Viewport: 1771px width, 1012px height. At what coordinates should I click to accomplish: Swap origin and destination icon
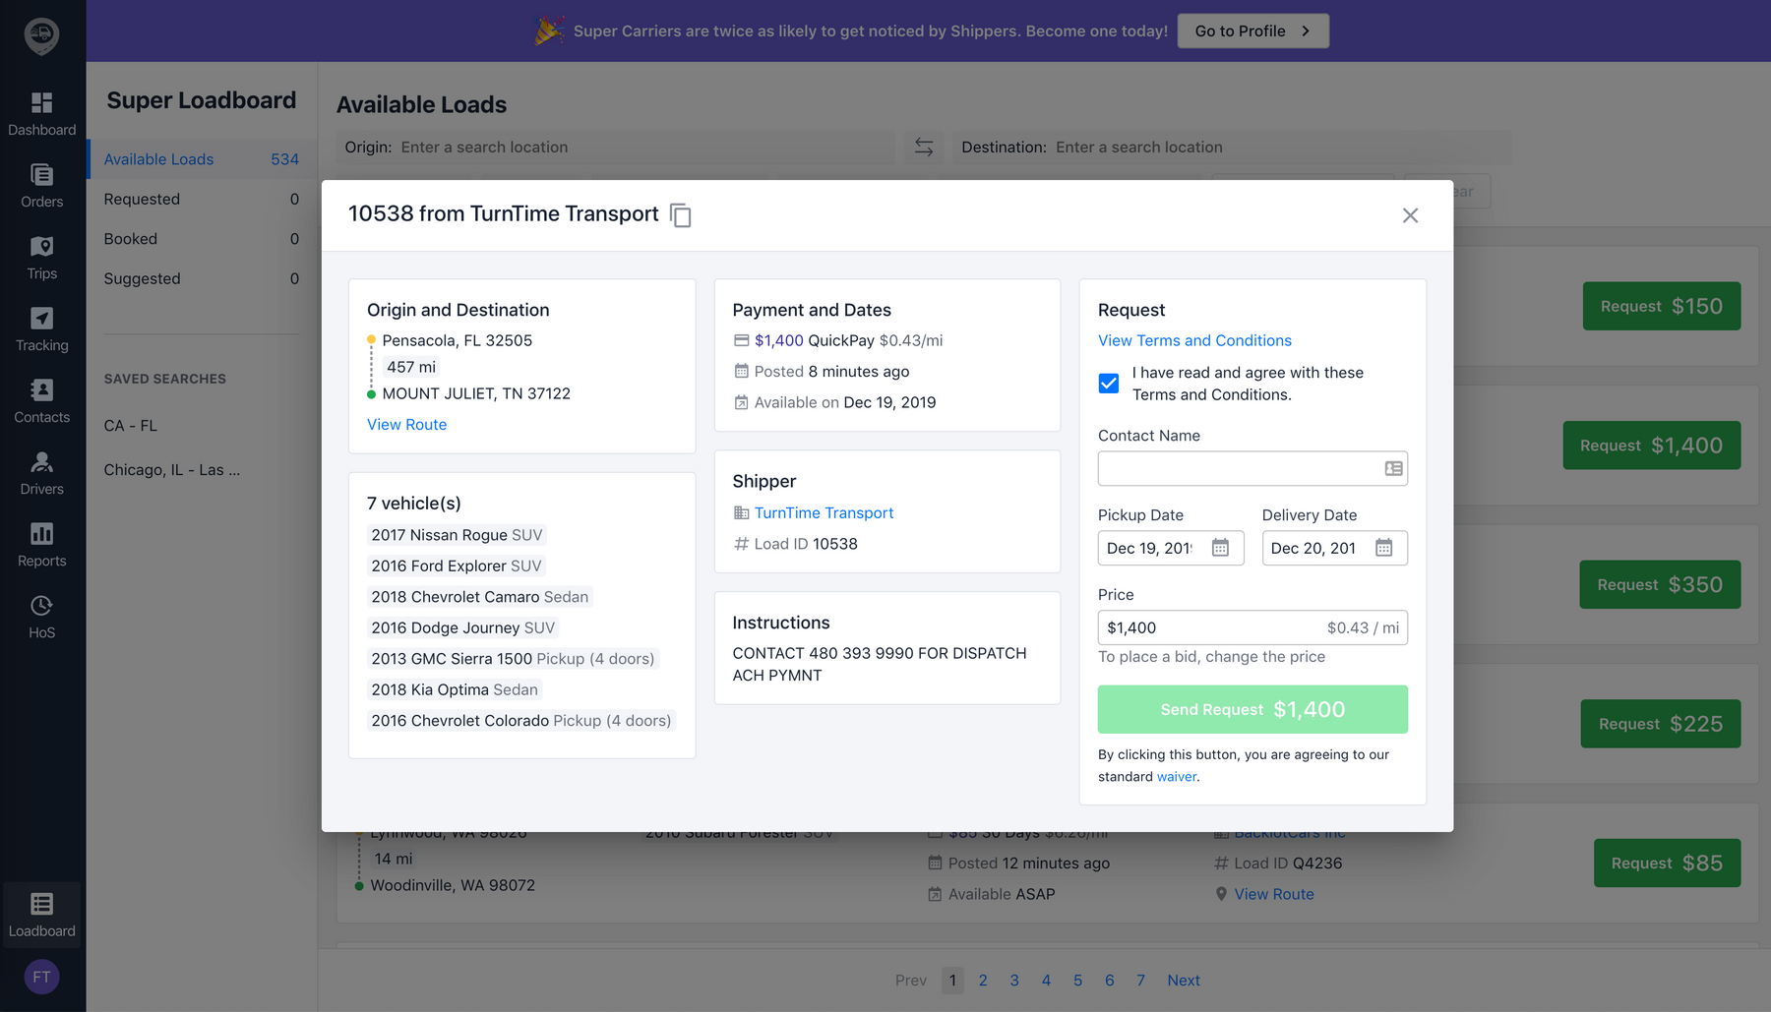point(924,147)
